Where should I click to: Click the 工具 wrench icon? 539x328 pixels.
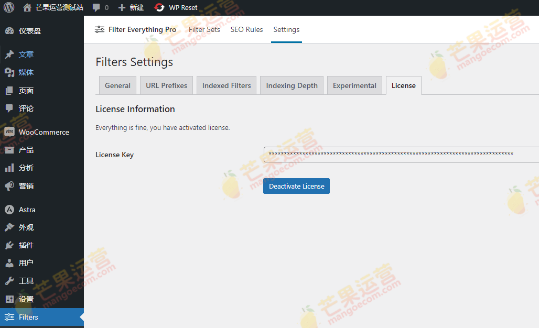pyautogui.click(x=9, y=281)
